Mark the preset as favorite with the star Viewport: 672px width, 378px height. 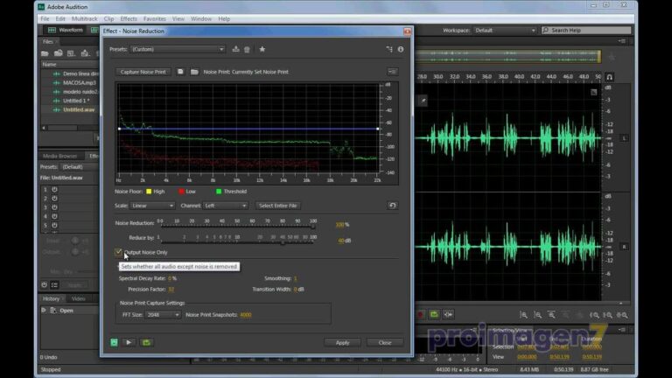[x=262, y=49]
